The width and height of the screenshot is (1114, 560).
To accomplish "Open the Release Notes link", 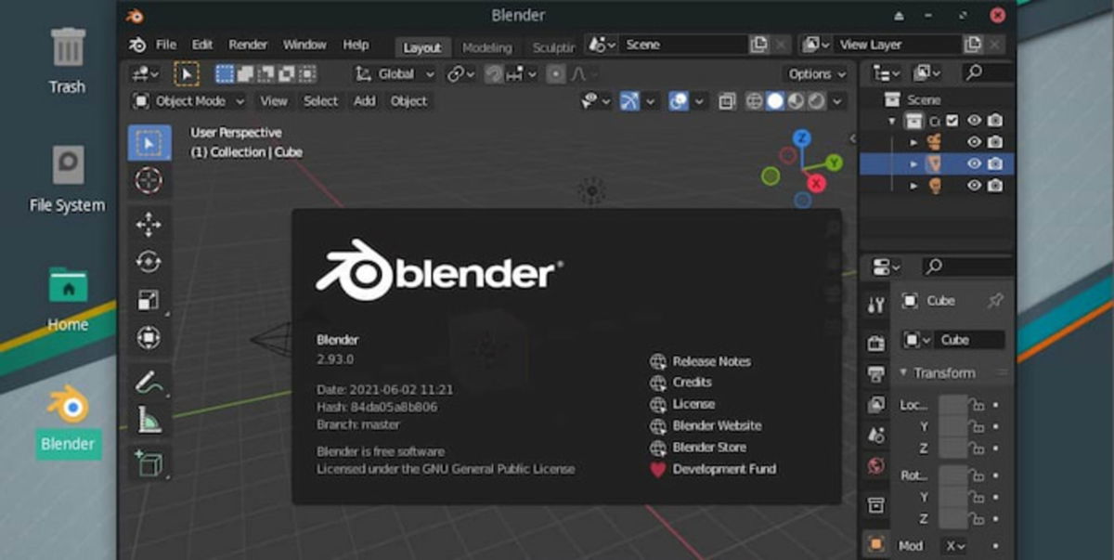I will (711, 361).
